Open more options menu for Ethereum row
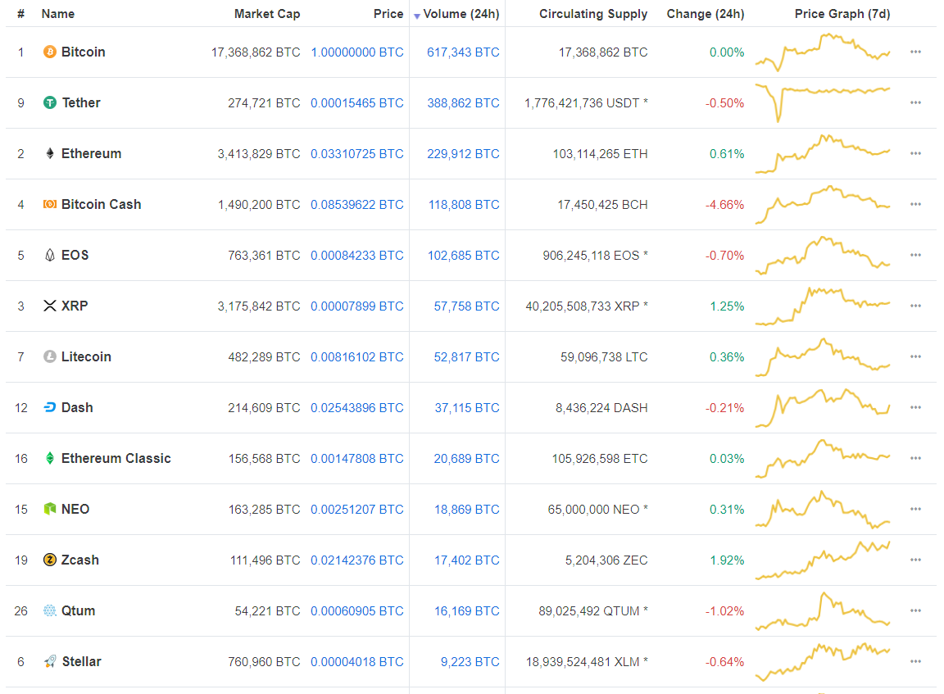Viewport: 944px width, 694px height. (915, 153)
